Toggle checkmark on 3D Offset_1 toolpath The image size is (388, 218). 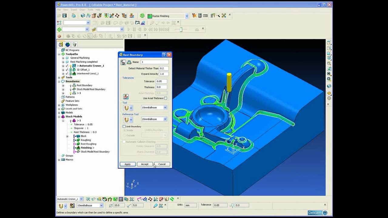point(67,70)
